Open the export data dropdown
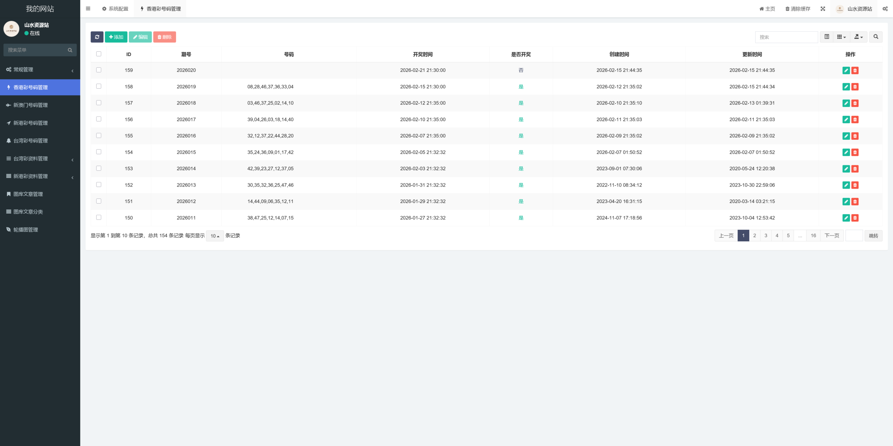Image resolution: width=893 pixels, height=446 pixels. tap(858, 37)
